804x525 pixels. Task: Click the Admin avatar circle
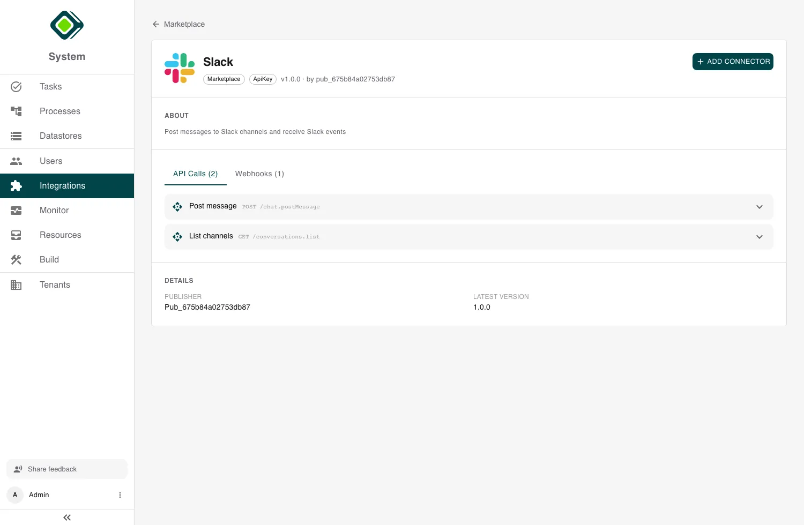pyautogui.click(x=15, y=495)
